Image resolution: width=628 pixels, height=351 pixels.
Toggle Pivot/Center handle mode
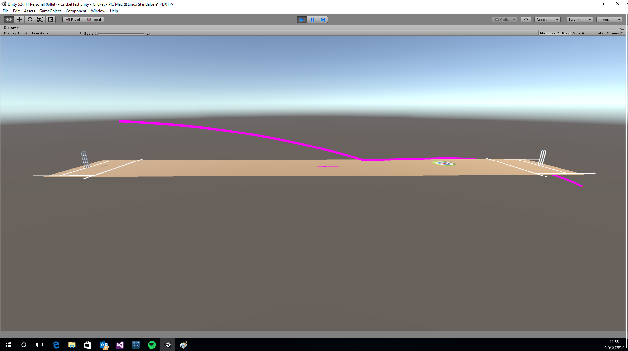(73, 20)
